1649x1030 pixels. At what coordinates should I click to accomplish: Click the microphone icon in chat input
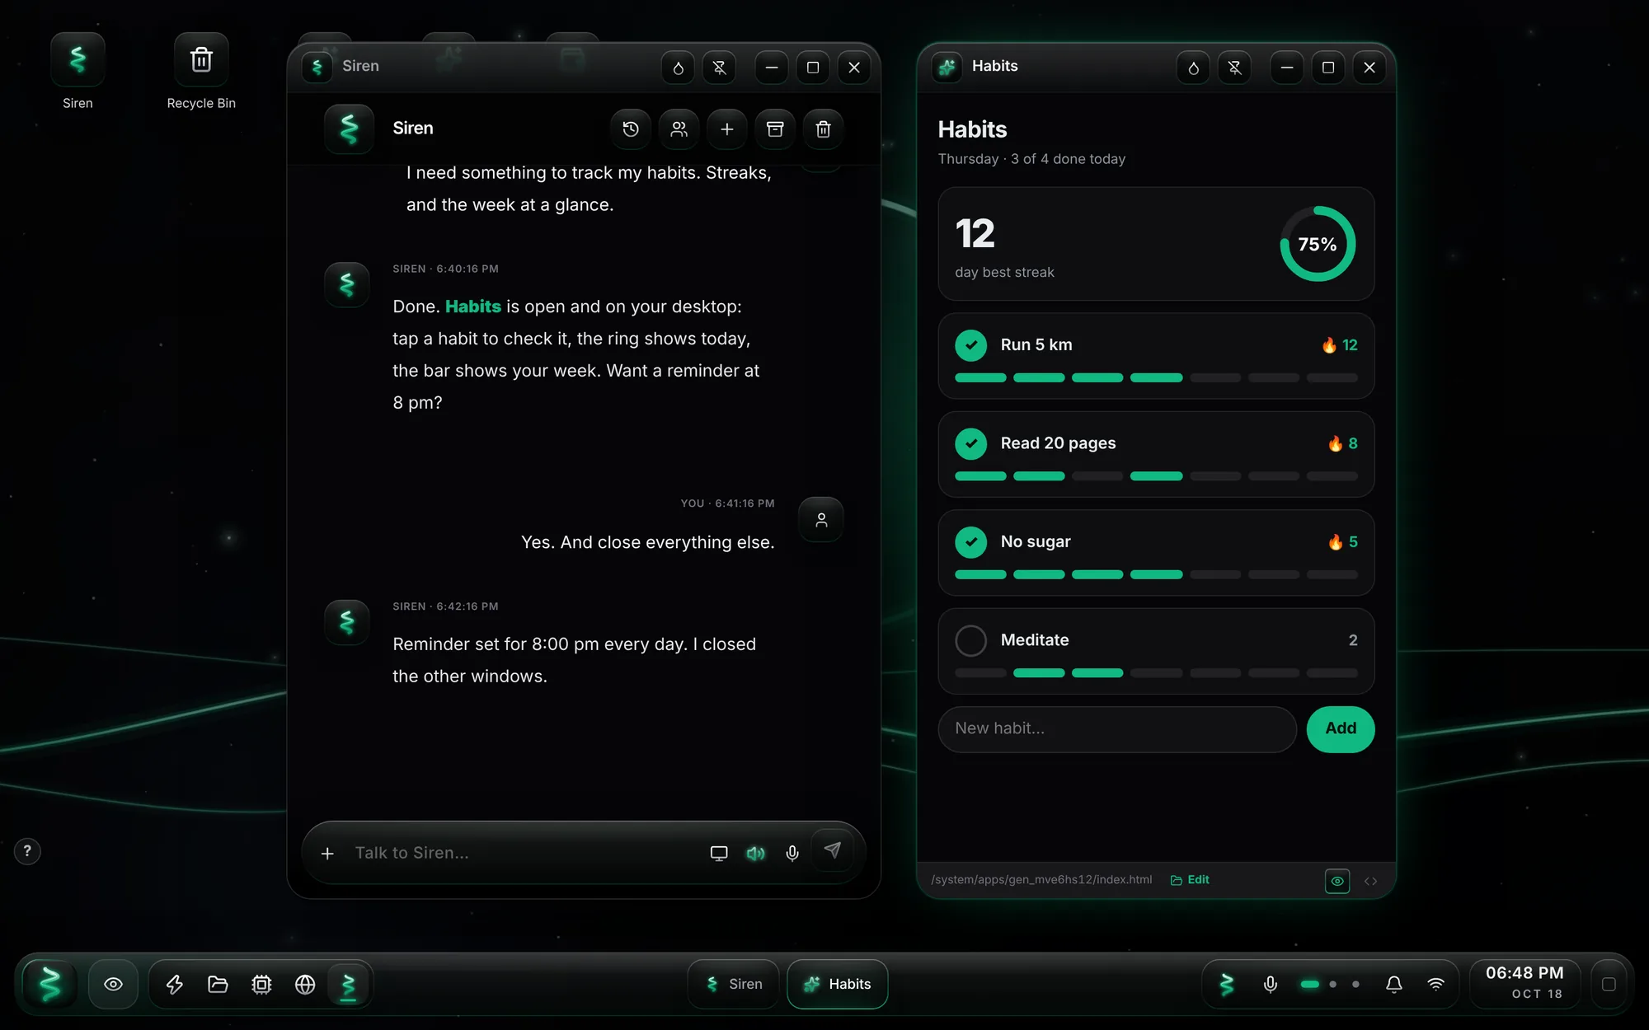click(x=792, y=854)
